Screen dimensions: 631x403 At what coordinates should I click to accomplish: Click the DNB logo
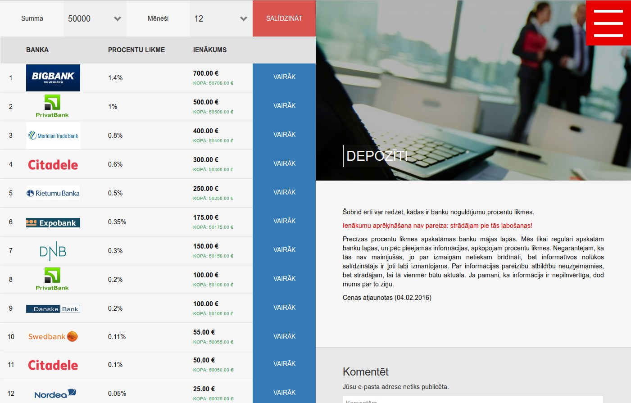(53, 251)
